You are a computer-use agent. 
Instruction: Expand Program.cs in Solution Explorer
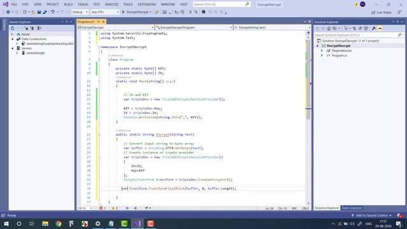[322, 55]
